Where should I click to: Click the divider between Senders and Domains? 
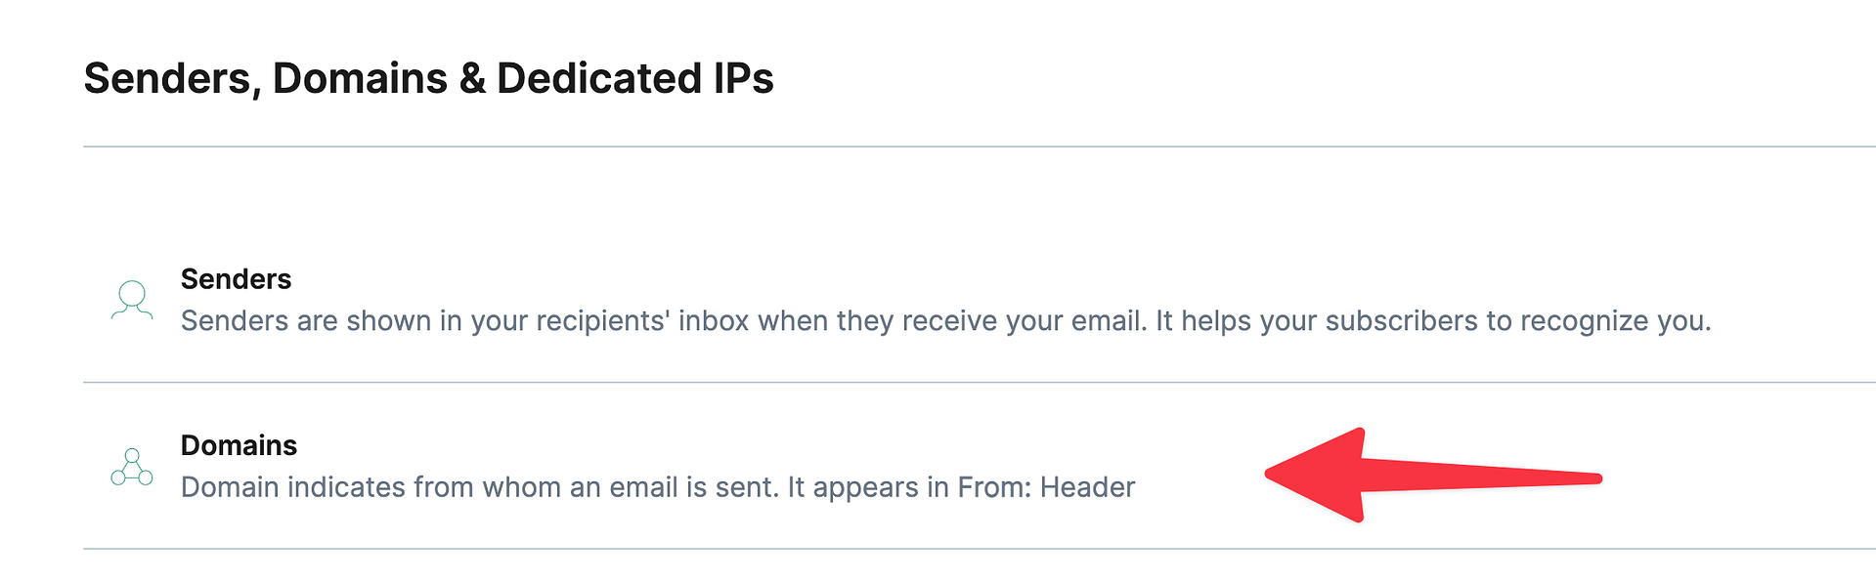tap(980, 382)
